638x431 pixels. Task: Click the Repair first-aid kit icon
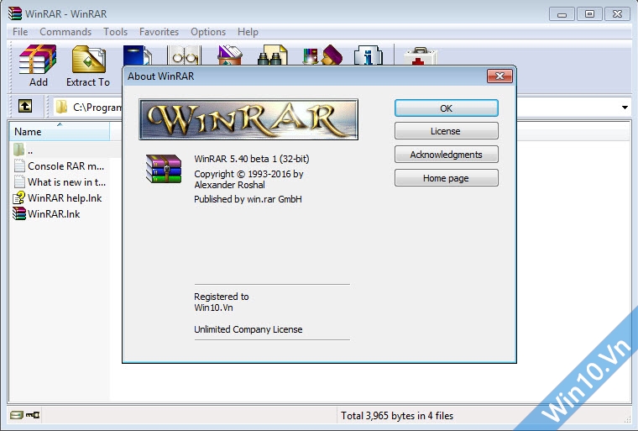[x=417, y=55]
